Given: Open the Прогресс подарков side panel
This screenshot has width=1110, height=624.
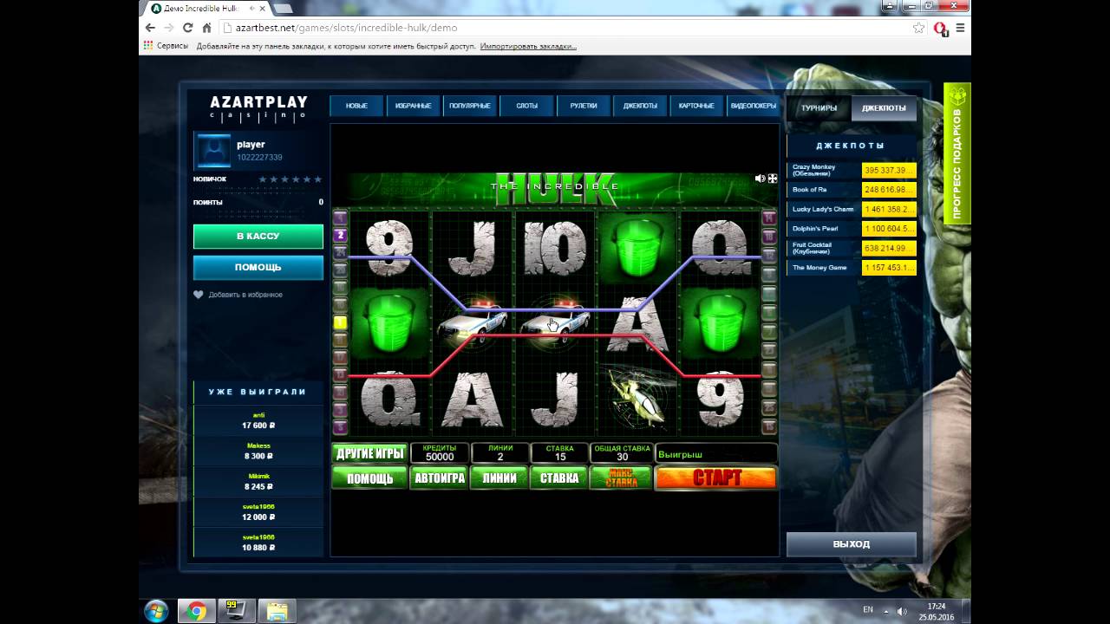Looking at the screenshot, I should 957,153.
